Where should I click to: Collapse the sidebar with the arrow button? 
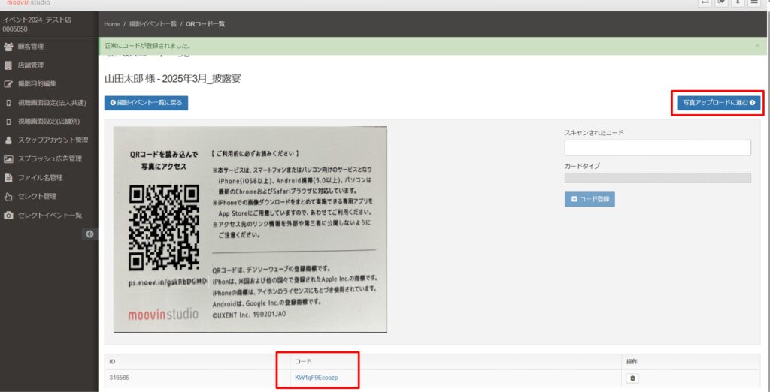pyautogui.click(x=89, y=234)
